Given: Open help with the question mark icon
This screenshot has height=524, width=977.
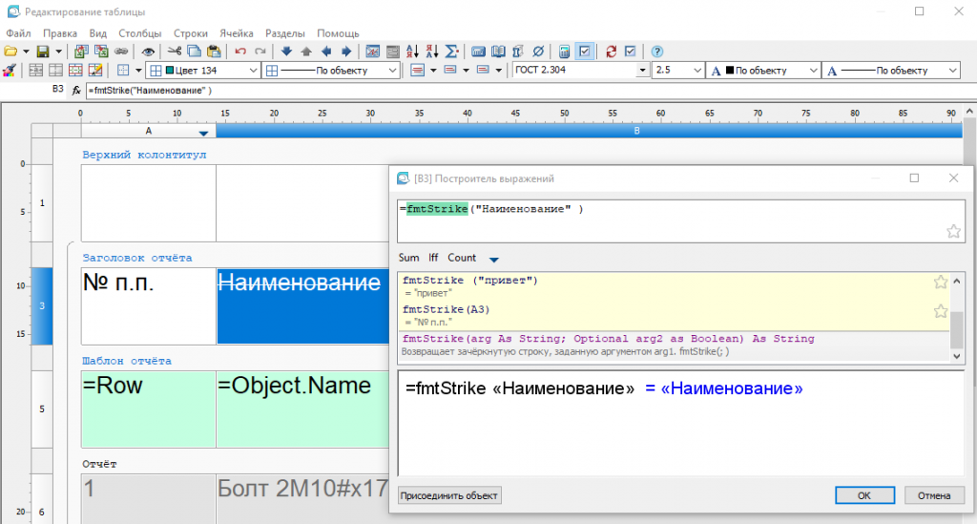Looking at the screenshot, I should pyautogui.click(x=656, y=52).
